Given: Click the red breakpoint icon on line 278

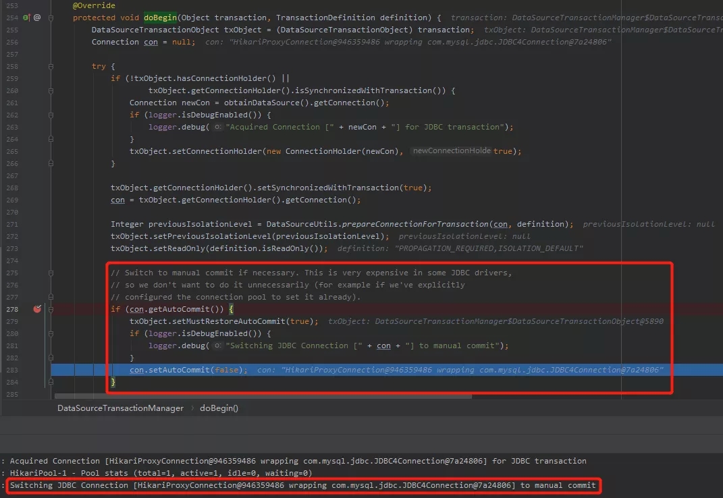Looking at the screenshot, I should [x=37, y=309].
